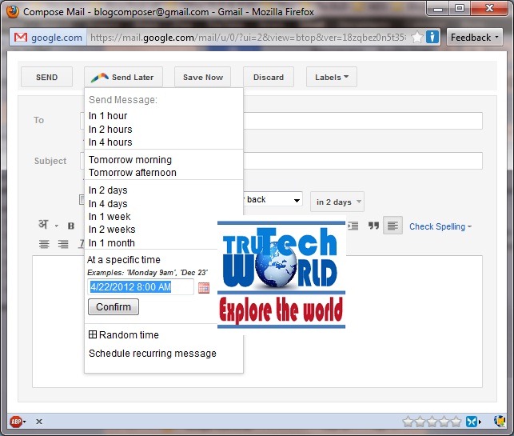The height and width of the screenshot is (436, 514).
Task: Expand the input tools language arrow
Action: [57, 226]
